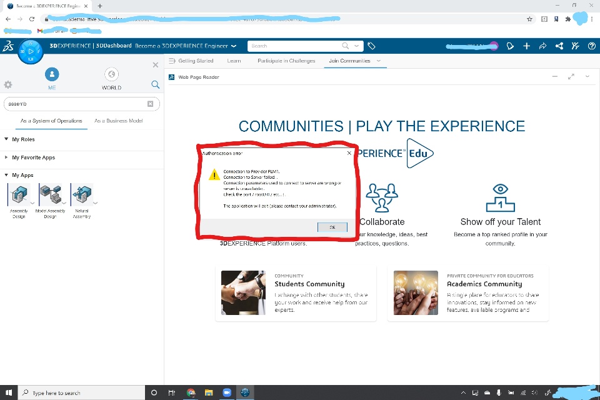The image size is (600, 400).
Task: Close the compass side panel
Action: [x=156, y=65]
